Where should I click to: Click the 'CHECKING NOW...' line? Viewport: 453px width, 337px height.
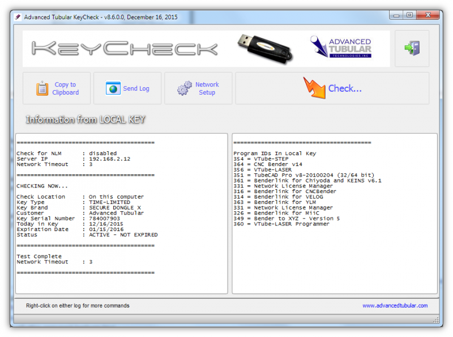42,186
